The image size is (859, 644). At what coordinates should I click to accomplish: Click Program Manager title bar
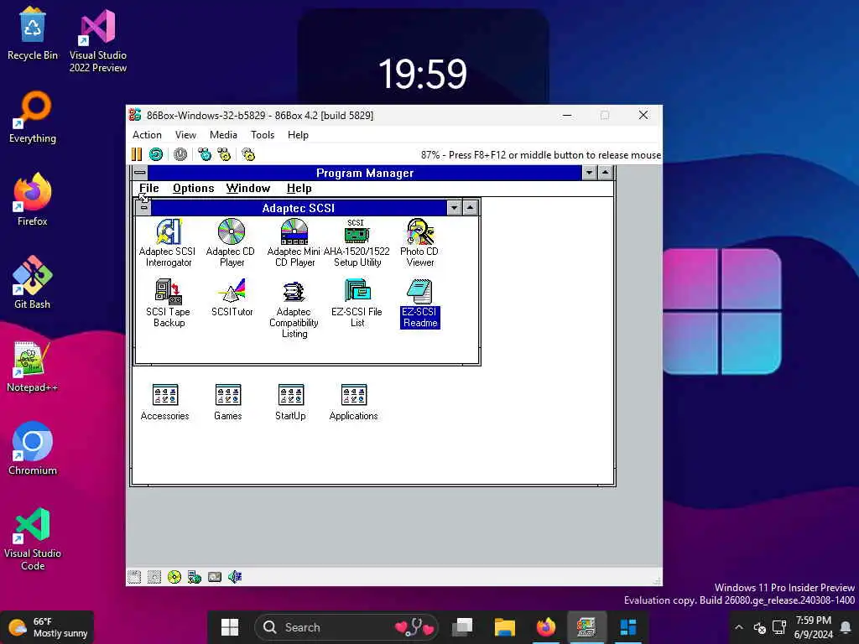point(365,173)
